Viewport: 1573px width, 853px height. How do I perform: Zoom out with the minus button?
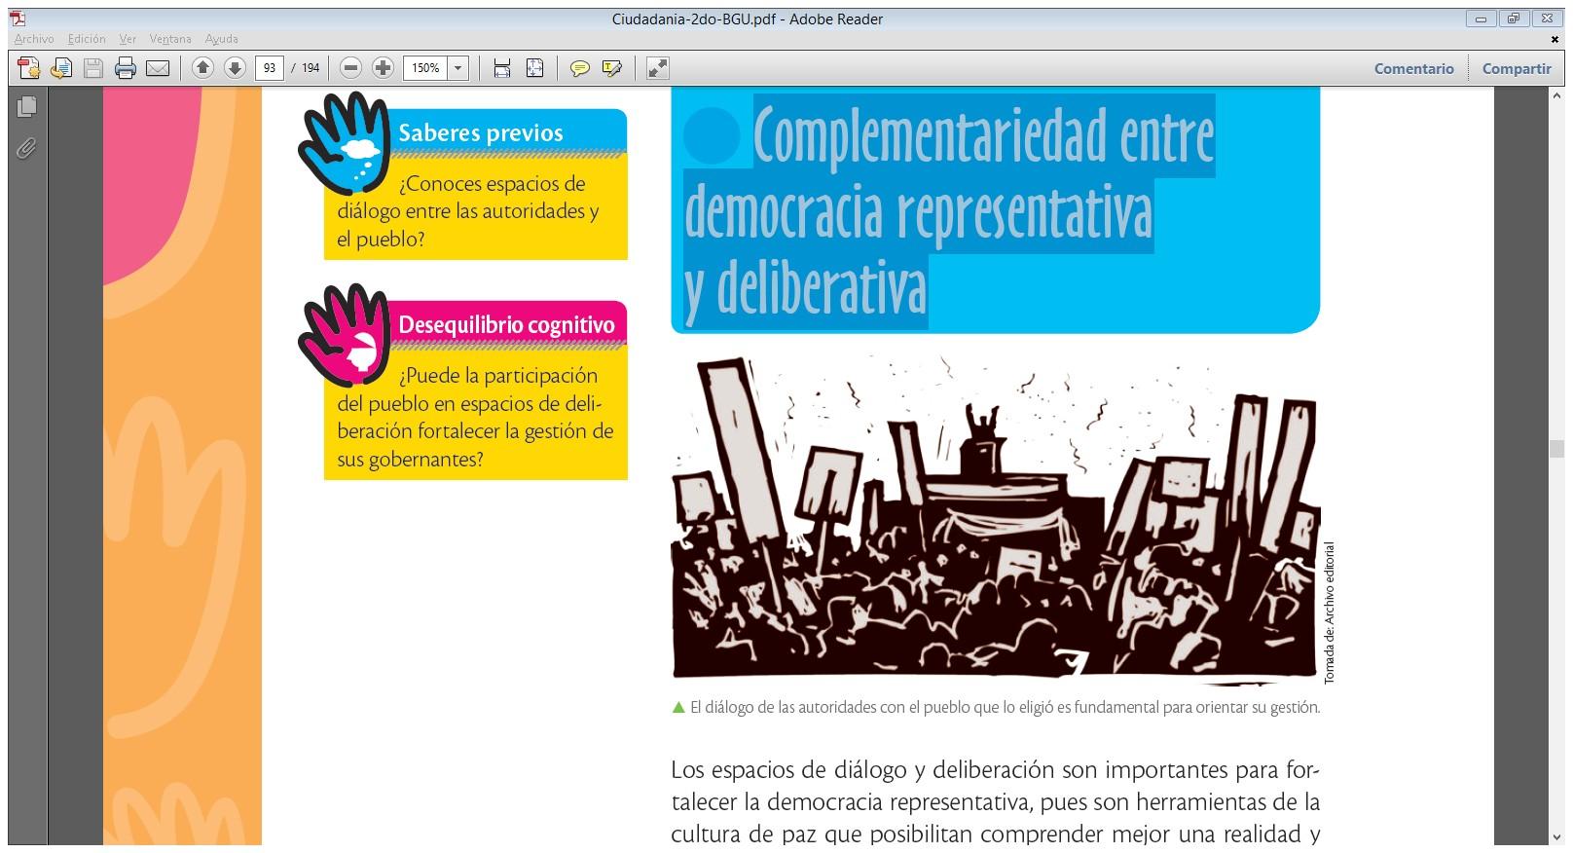coord(351,68)
